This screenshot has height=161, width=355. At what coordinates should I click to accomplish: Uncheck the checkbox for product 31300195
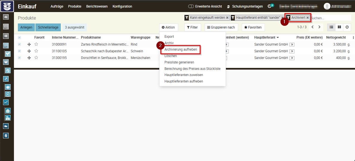tap(19, 58)
